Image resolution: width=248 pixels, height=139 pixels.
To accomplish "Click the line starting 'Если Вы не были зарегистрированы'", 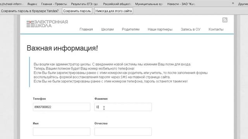I will [110, 81].
